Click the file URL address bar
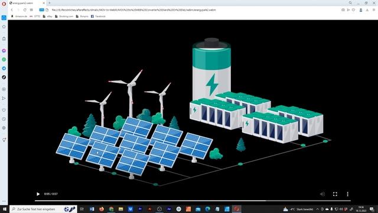This screenshot has width=378, height=213. pos(134,10)
